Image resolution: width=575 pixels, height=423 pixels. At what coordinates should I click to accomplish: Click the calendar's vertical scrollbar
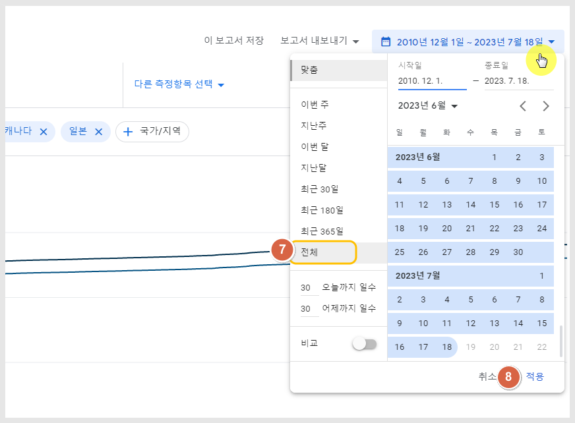tap(560, 341)
